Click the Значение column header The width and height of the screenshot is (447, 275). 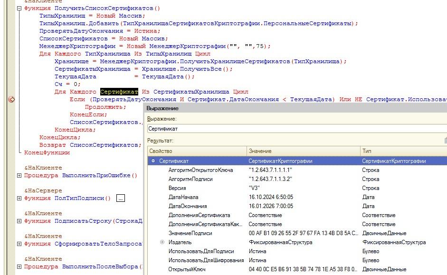pos(302,151)
